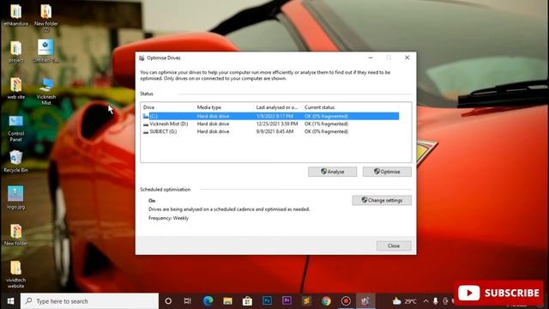Click the Current status column header
The height and width of the screenshot is (309, 549).
pyautogui.click(x=319, y=107)
